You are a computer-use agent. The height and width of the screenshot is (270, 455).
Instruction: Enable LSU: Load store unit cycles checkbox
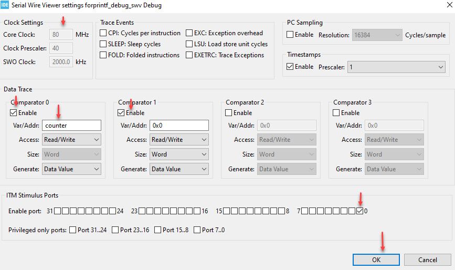click(189, 44)
